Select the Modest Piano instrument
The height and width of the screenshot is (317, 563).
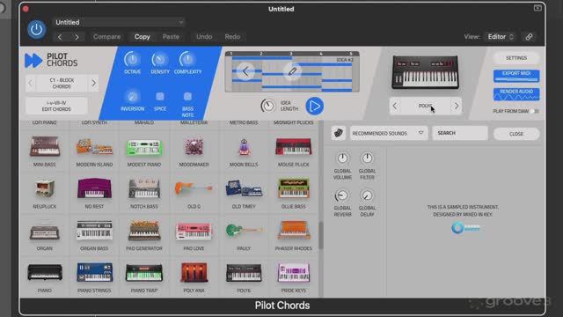144,151
